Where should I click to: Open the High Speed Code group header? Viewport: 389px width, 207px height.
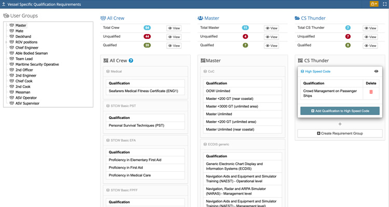(317, 71)
